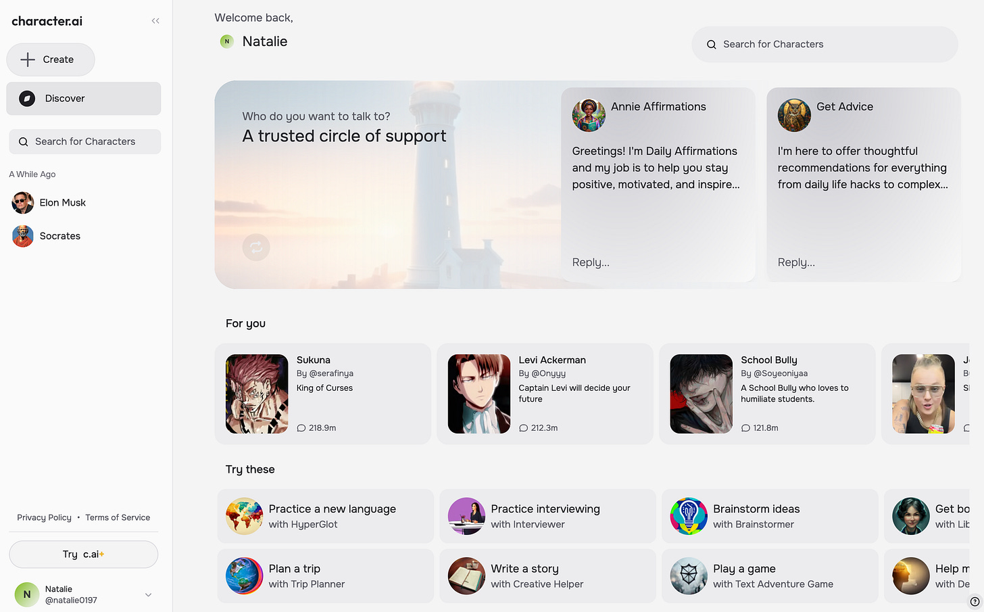Click the Try c.ai+ button

(84, 555)
